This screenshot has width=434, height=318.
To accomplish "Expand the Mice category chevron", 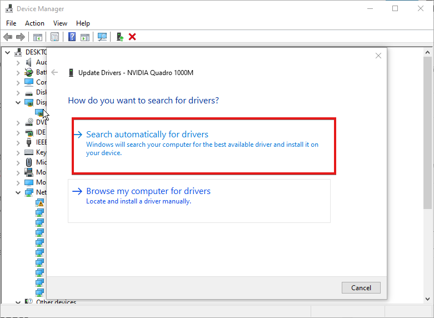I will pyautogui.click(x=18, y=162).
